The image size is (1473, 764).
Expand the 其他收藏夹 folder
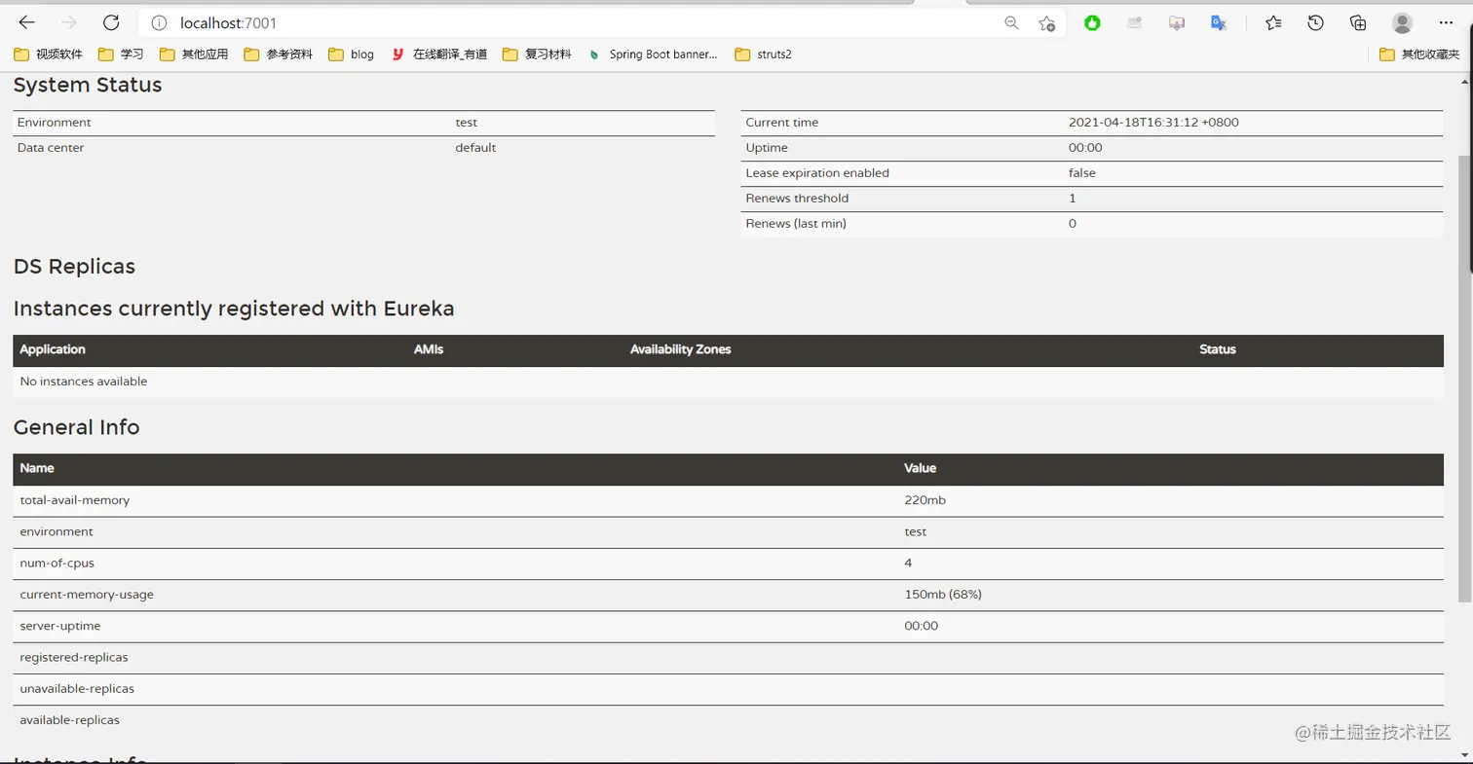pyautogui.click(x=1418, y=55)
